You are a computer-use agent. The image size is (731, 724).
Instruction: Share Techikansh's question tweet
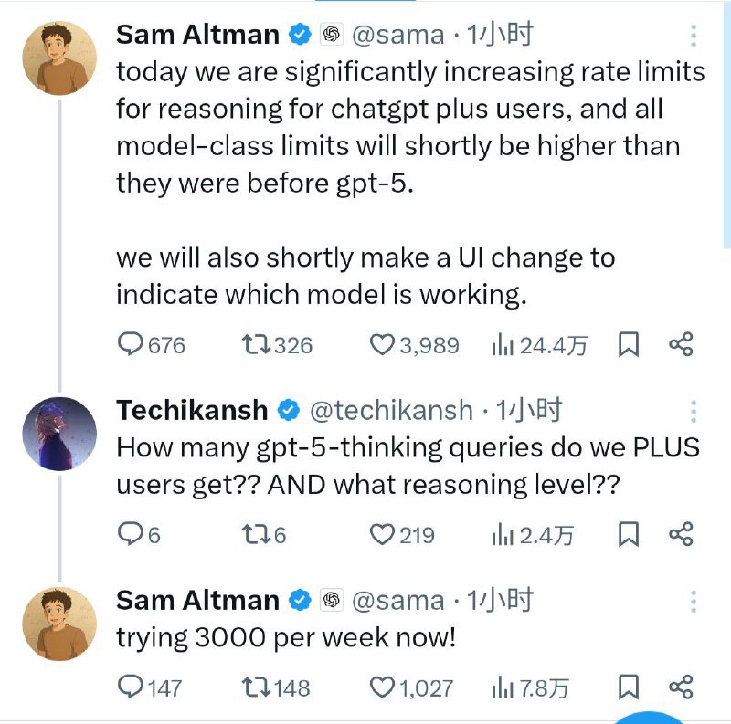pyautogui.click(x=681, y=534)
